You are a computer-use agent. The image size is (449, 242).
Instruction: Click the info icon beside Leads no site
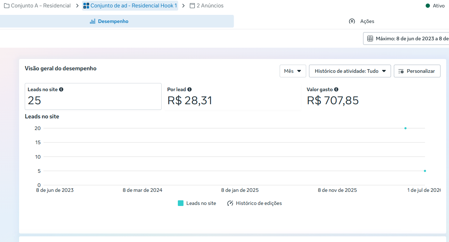(61, 90)
